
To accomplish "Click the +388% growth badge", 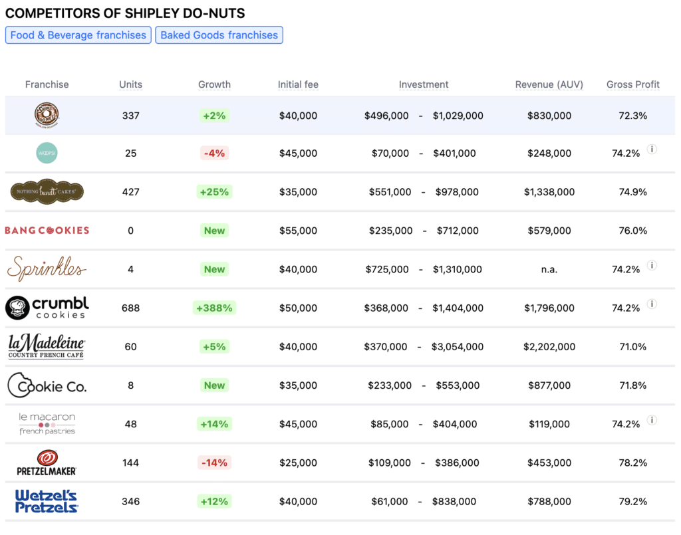I will pyautogui.click(x=215, y=308).
